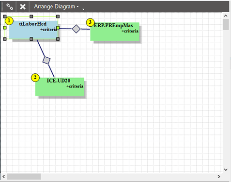Open +criteria on ttLaborHed table
This screenshot has width=231, height=182.
coord(49,30)
